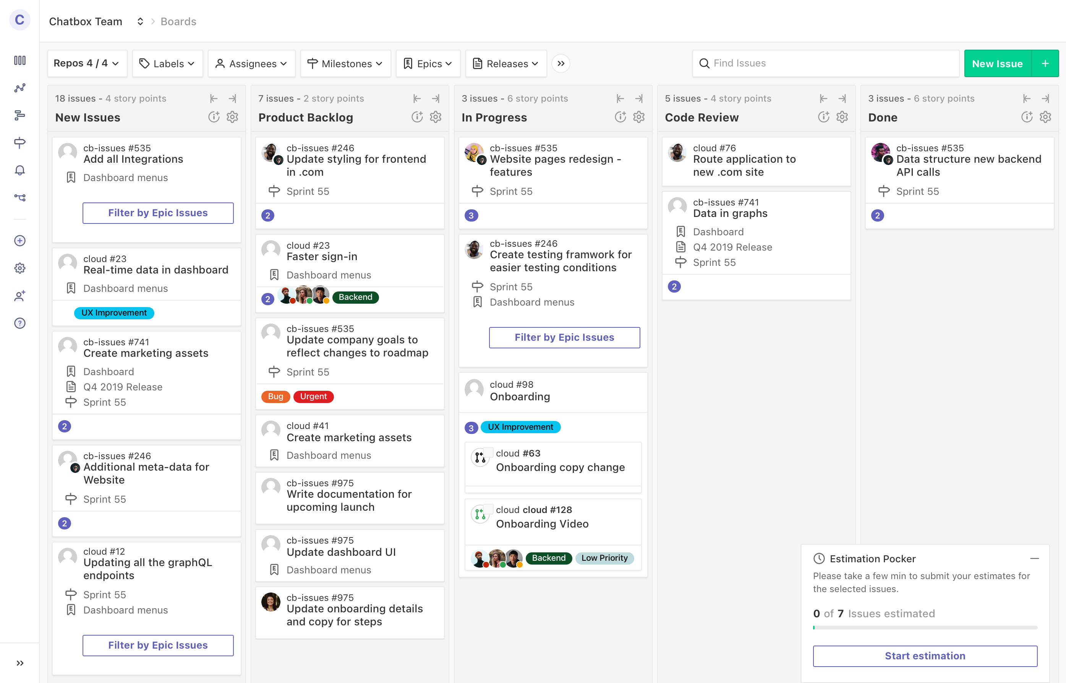This screenshot has width=1066, height=683.
Task: Open New Issues pipeline settings gear
Action: click(x=232, y=117)
